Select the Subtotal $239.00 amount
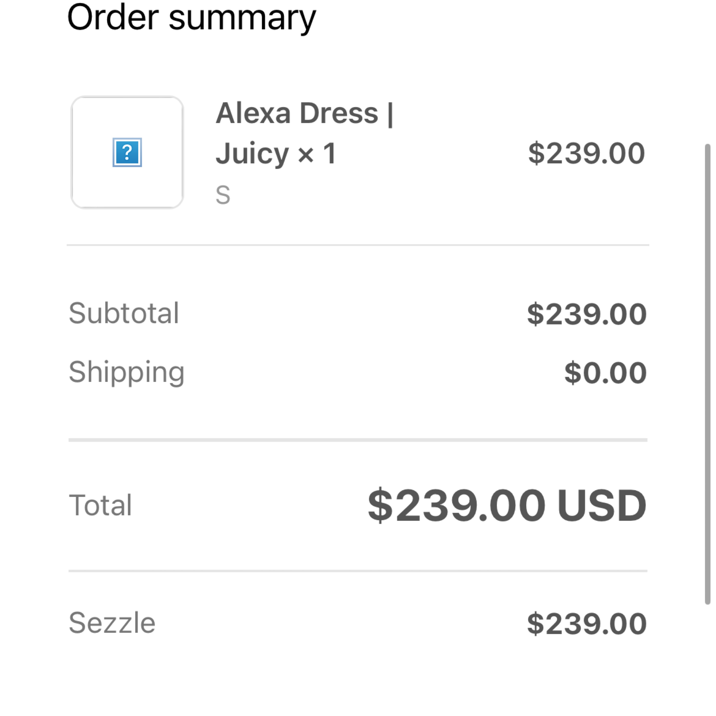This screenshot has width=716, height=716. click(587, 314)
